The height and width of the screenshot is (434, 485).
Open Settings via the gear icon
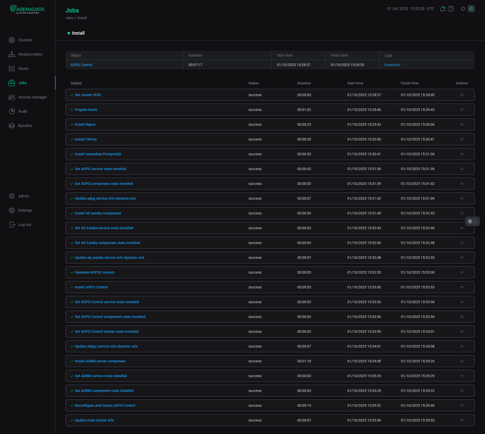point(12,210)
